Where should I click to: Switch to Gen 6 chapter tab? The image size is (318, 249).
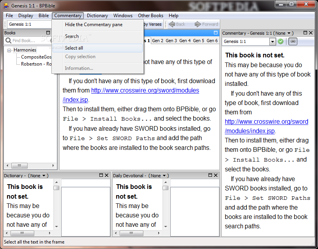(212, 41)
